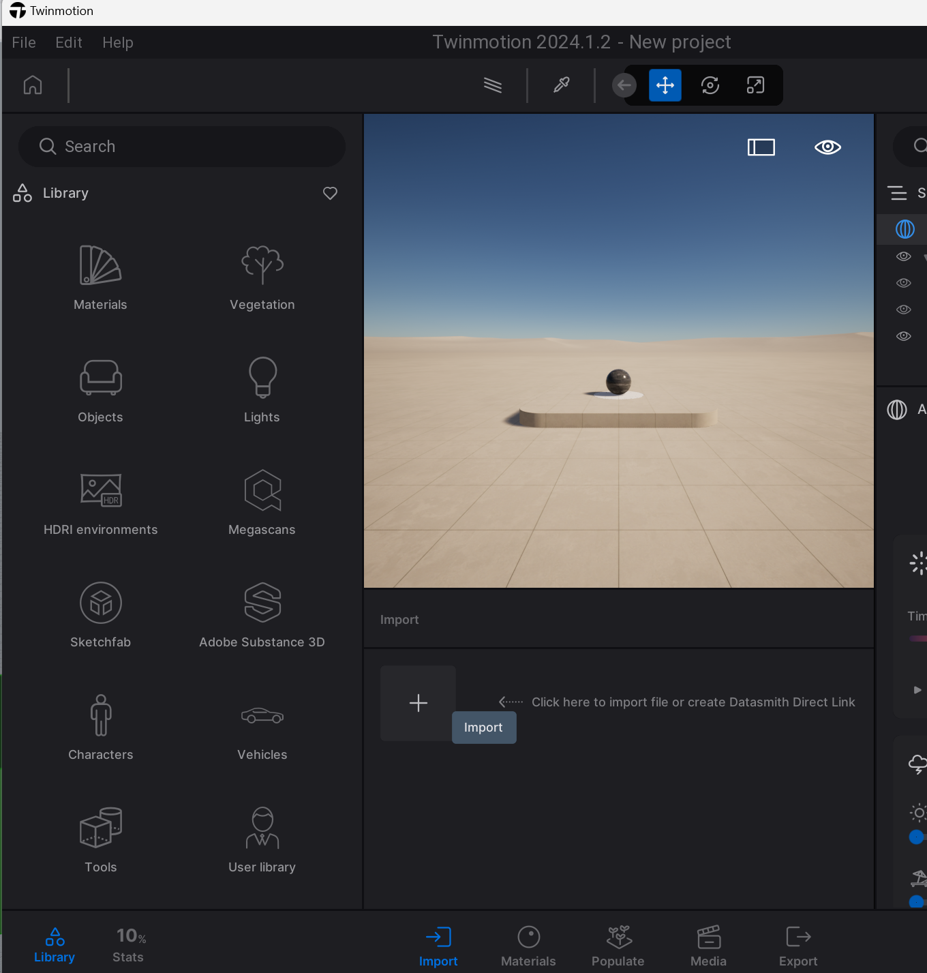This screenshot has width=927, height=973.
Task: Toggle the viewport eye view settings
Action: pyautogui.click(x=827, y=147)
